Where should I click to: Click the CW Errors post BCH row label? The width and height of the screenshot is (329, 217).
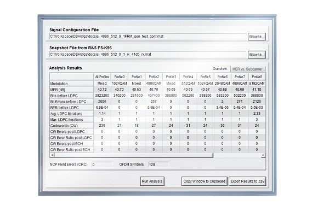71,144
